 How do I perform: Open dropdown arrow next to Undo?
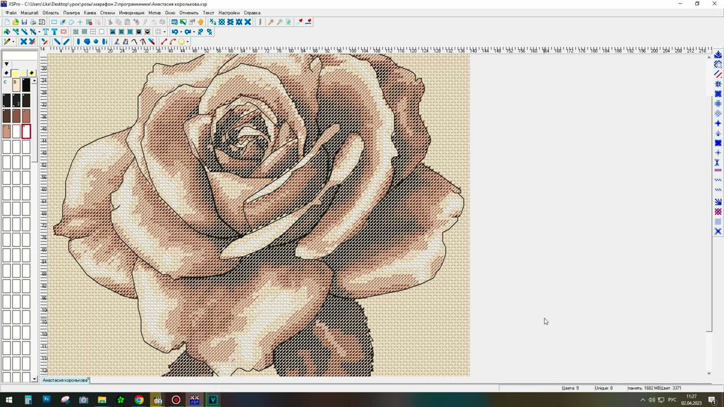180,32
